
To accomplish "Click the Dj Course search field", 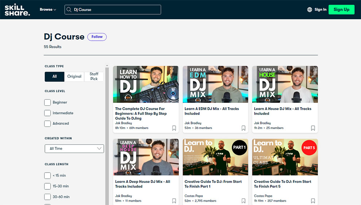I will click(x=113, y=10).
